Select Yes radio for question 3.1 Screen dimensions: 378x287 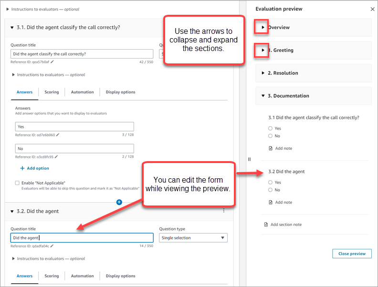[x=270, y=128]
